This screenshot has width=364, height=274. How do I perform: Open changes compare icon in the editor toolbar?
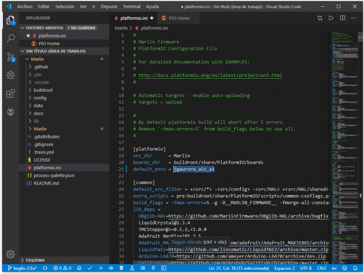tap(320, 18)
